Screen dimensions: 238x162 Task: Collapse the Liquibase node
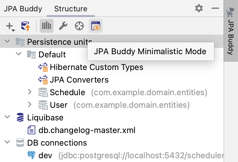(8, 117)
